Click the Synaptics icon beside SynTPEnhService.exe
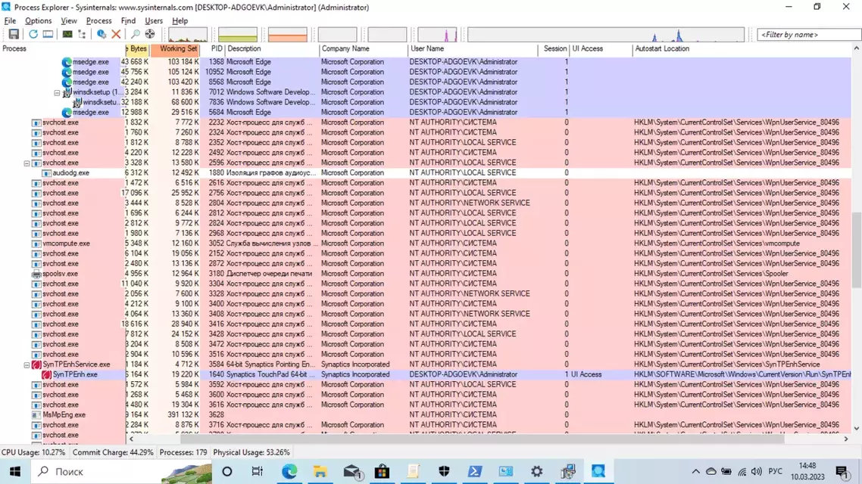Screen dimensions: 862x484 coord(36,365)
